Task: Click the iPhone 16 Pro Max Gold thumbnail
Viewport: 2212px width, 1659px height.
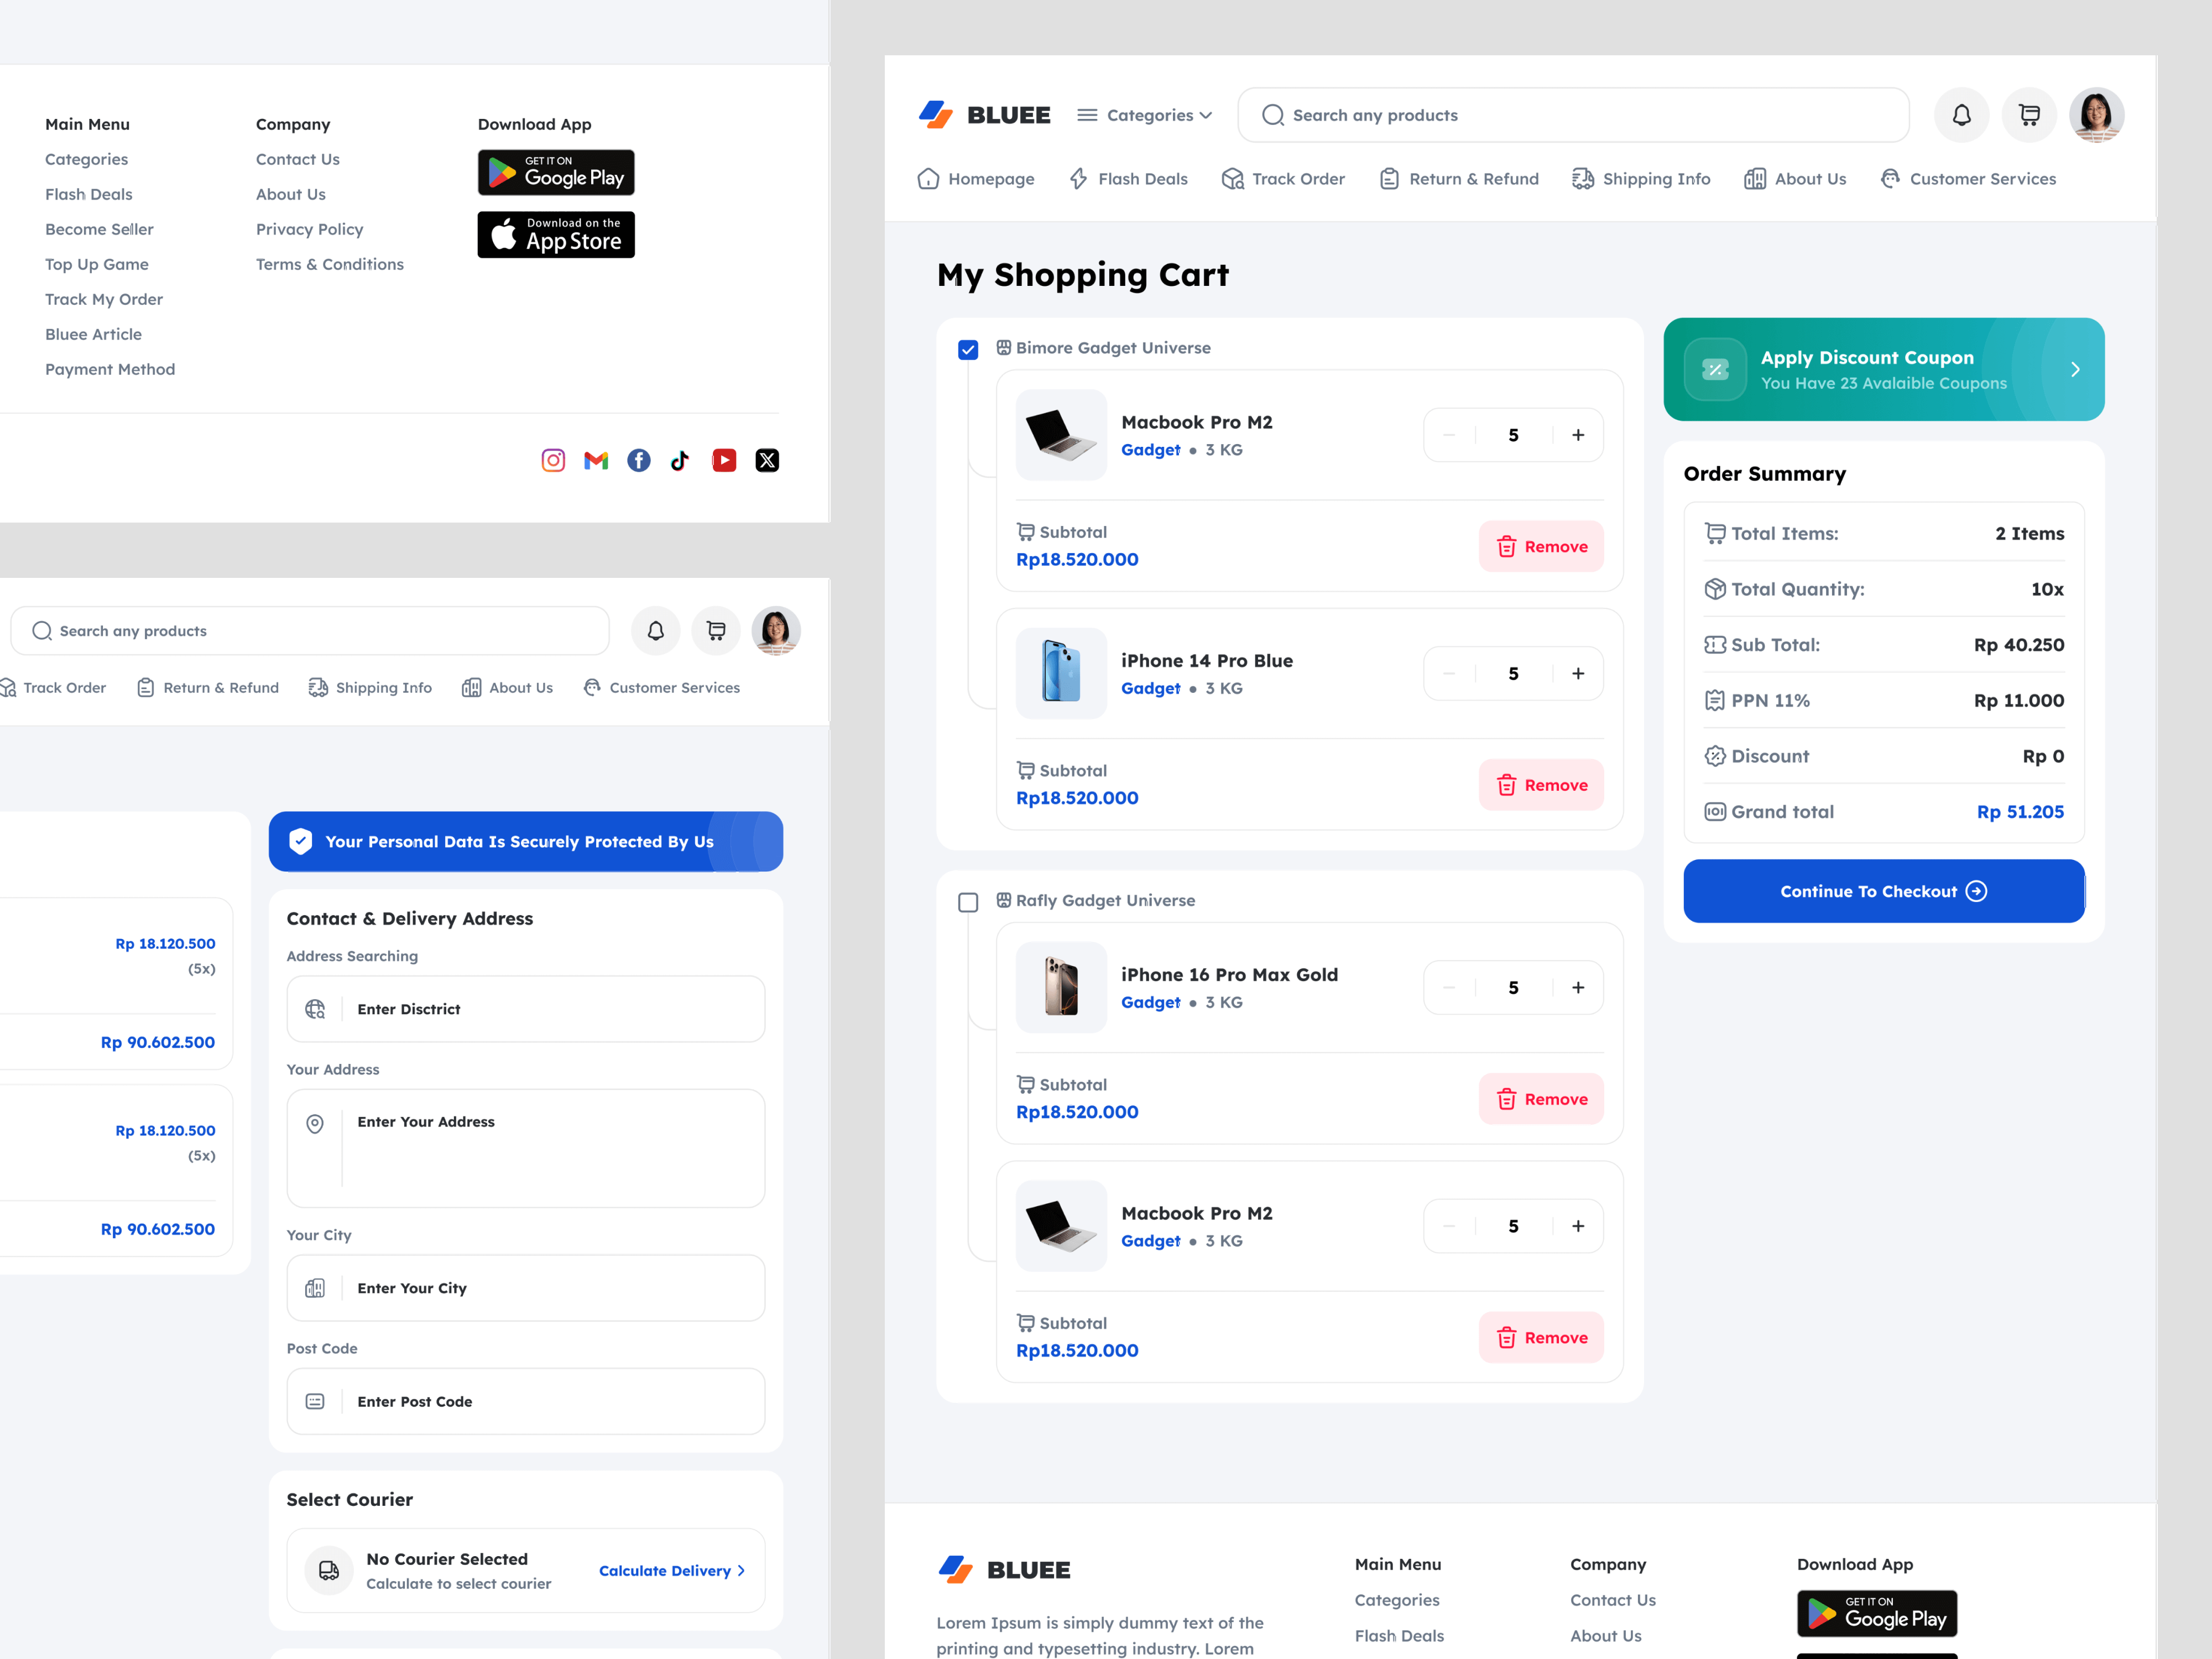Action: point(1061,987)
